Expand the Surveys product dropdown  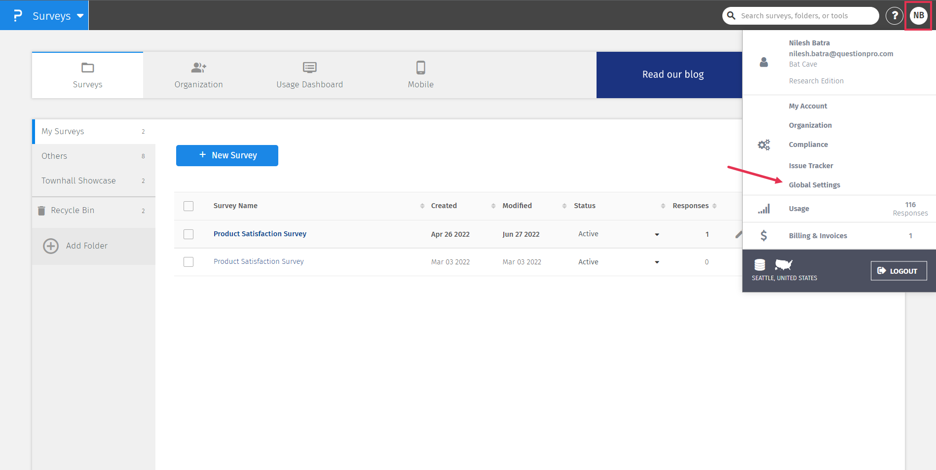(80, 16)
